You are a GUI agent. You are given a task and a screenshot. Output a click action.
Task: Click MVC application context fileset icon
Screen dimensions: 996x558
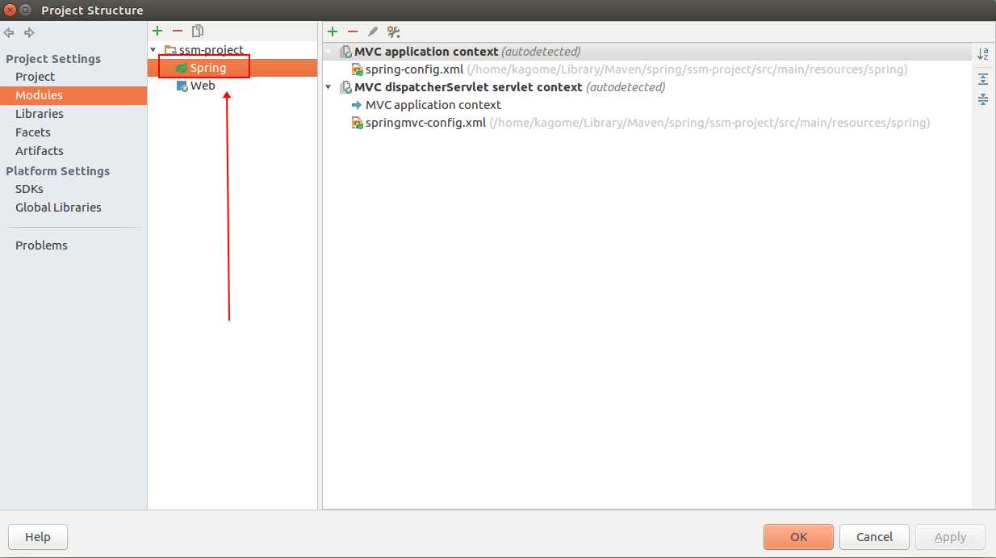click(x=345, y=52)
